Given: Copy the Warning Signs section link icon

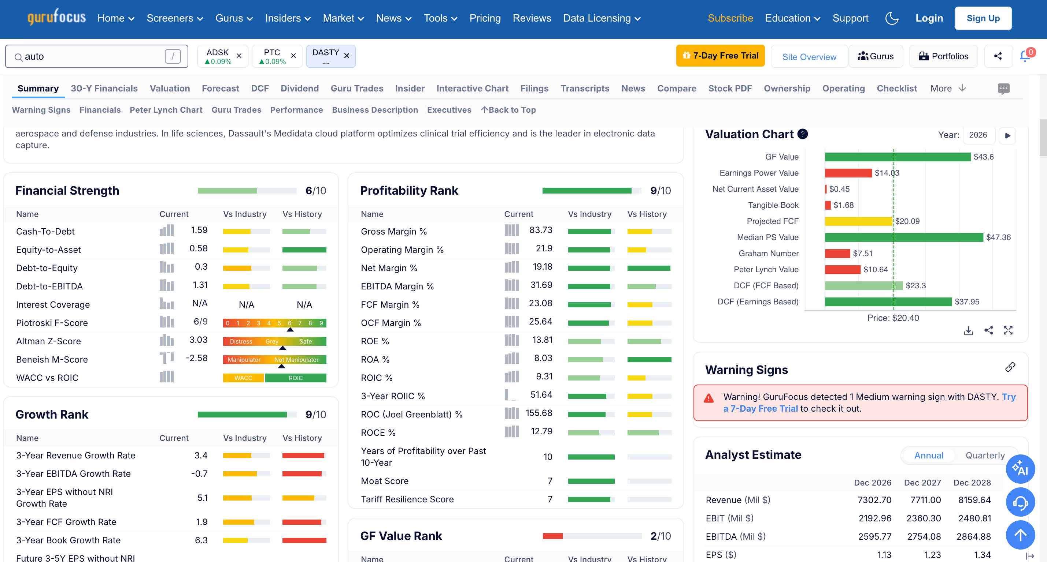Looking at the screenshot, I should (1010, 367).
